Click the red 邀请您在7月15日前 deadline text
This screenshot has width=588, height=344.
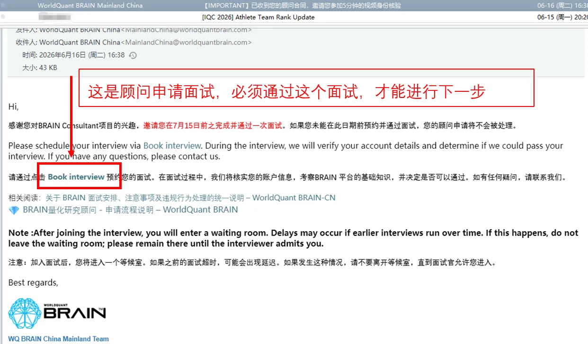[x=214, y=126]
